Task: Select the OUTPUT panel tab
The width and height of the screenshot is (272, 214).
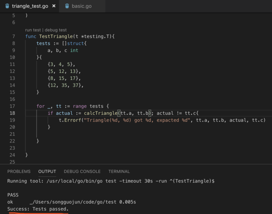Action: tap(47, 171)
